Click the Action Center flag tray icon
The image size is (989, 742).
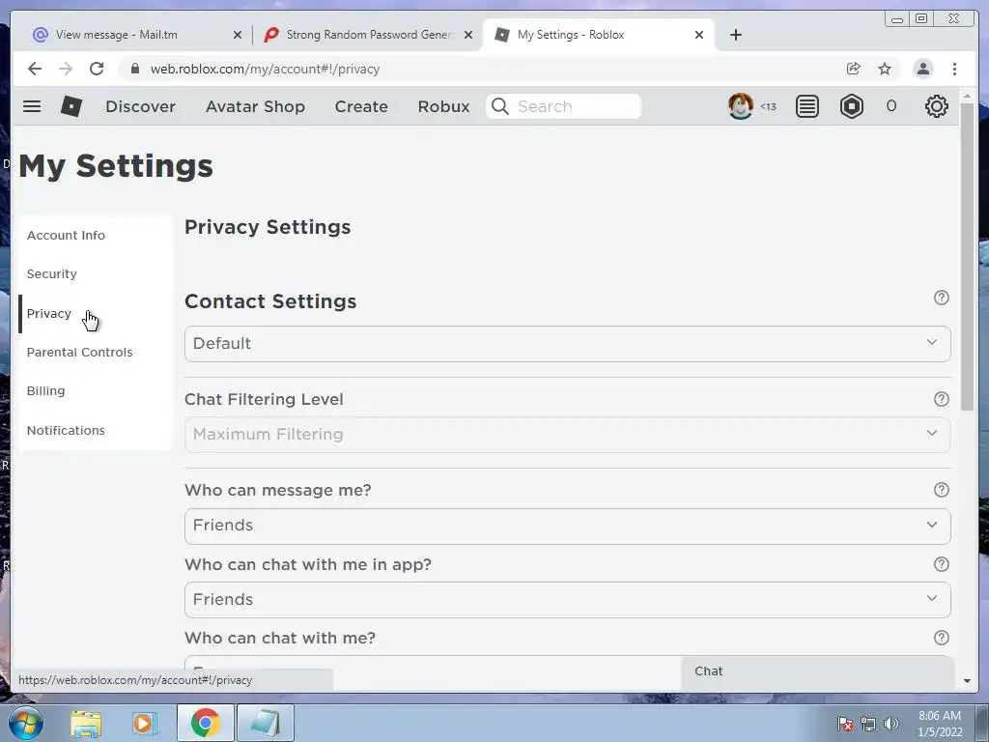tap(845, 724)
